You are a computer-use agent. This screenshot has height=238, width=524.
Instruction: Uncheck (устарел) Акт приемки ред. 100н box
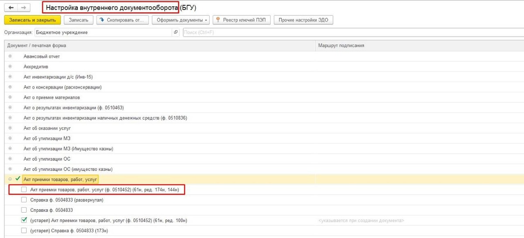[x=24, y=220]
